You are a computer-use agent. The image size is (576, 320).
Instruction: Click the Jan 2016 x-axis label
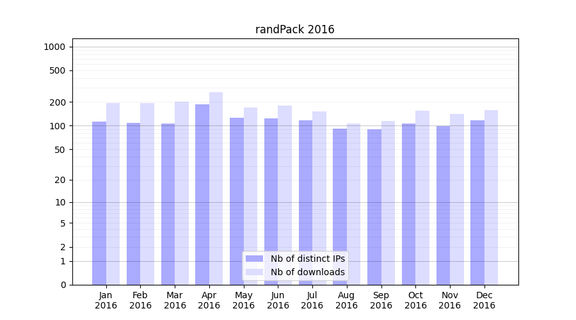tap(106, 300)
